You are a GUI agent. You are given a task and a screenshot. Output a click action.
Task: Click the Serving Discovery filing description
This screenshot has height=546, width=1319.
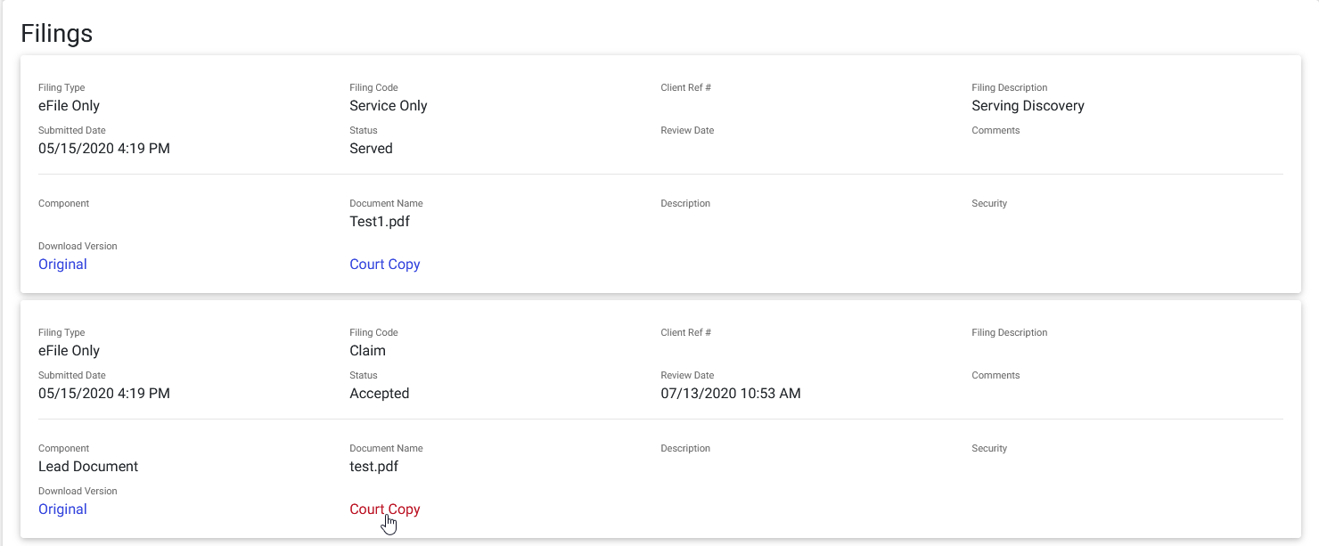coord(1027,105)
